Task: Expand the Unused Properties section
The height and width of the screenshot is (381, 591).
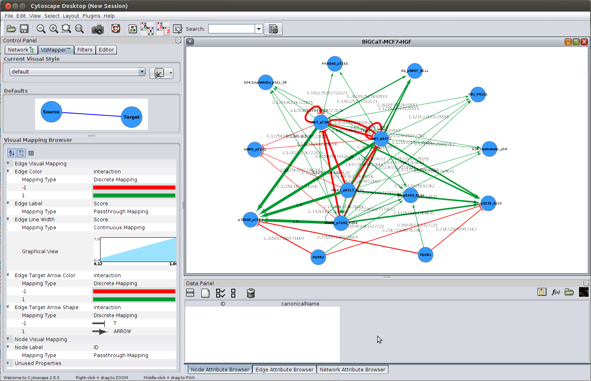Action: click(x=8, y=363)
